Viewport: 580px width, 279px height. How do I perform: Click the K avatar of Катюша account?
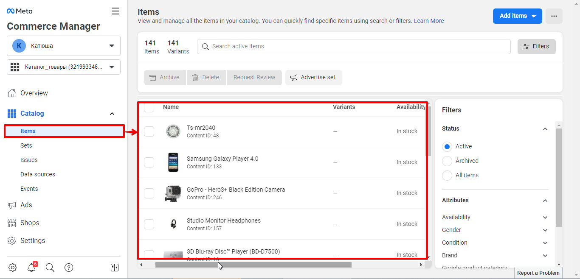19,46
